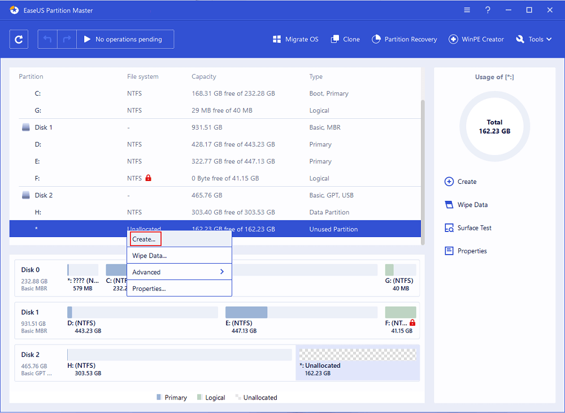The image size is (565, 413).
Task: Click the Unallocated legend color swatch
Action: click(x=238, y=397)
